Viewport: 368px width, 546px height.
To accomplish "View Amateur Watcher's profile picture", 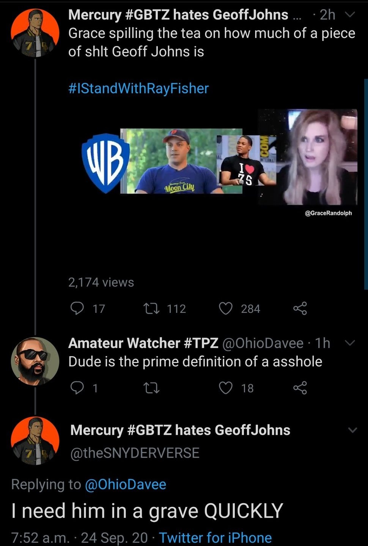I will (x=35, y=361).
